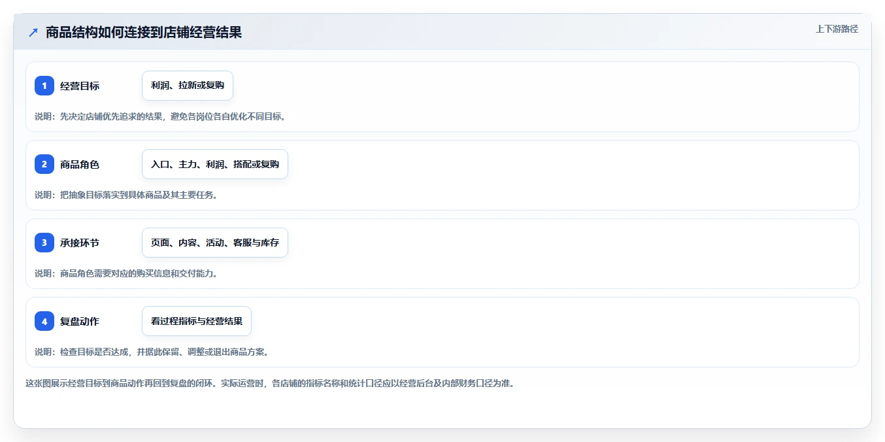Click the step 1 number badge
The width and height of the screenshot is (885, 442).
(x=44, y=86)
